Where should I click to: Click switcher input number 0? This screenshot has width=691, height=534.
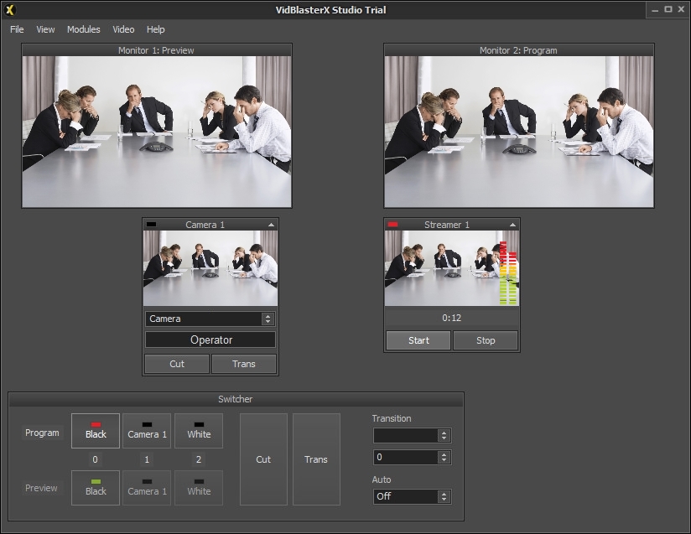(x=96, y=459)
